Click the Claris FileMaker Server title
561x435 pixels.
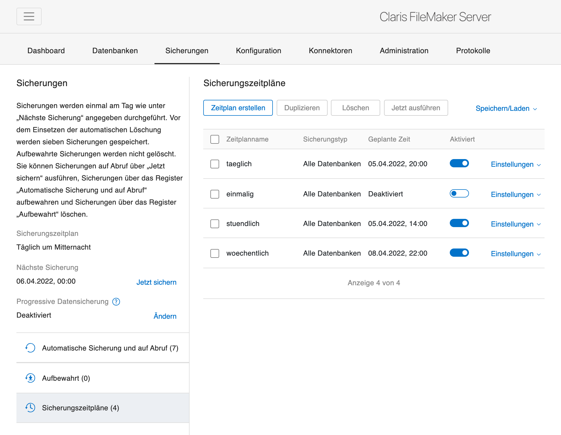[x=435, y=17]
